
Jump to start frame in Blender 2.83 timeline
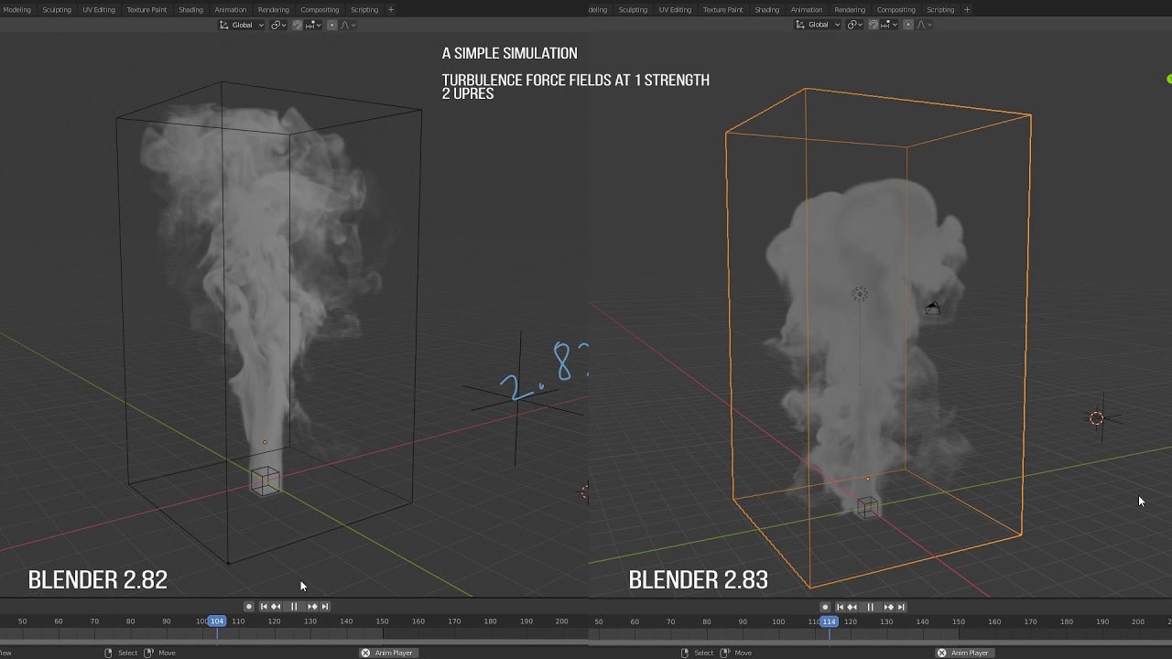(x=841, y=607)
